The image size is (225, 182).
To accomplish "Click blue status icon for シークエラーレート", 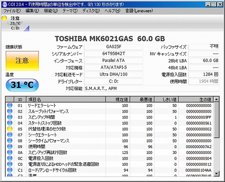I will (x=10, y=135).
